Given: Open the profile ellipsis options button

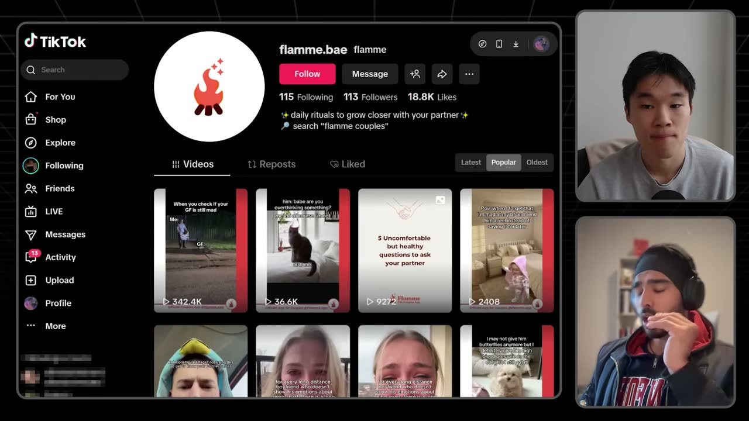Looking at the screenshot, I should click(469, 74).
